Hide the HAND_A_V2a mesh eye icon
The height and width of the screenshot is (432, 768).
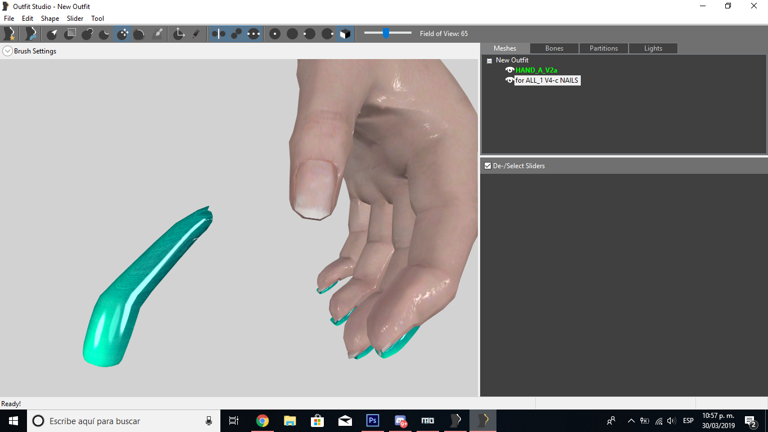pos(510,70)
